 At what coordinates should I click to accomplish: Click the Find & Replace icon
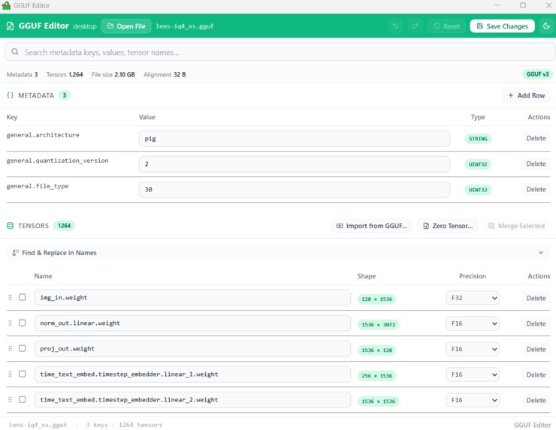(15, 253)
